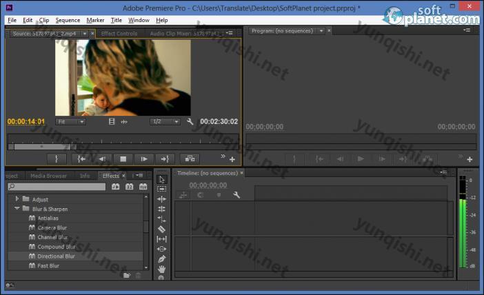Select the Razor tool
This screenshot has width=484, height=295.
[x=161, y=229]
